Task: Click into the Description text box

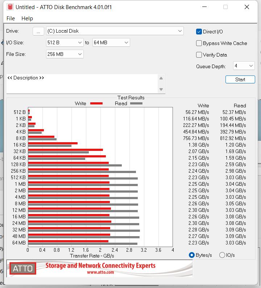Action: point(82,84)
